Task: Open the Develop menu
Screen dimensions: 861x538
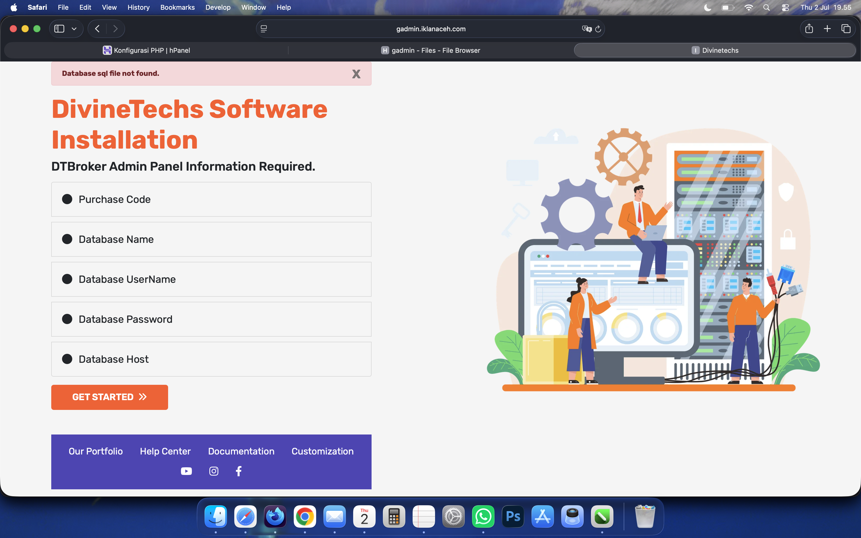Action: (x=218, y=7)
